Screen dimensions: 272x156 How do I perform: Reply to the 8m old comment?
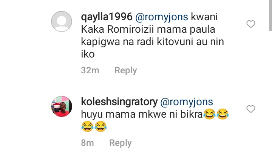(121, 143)
